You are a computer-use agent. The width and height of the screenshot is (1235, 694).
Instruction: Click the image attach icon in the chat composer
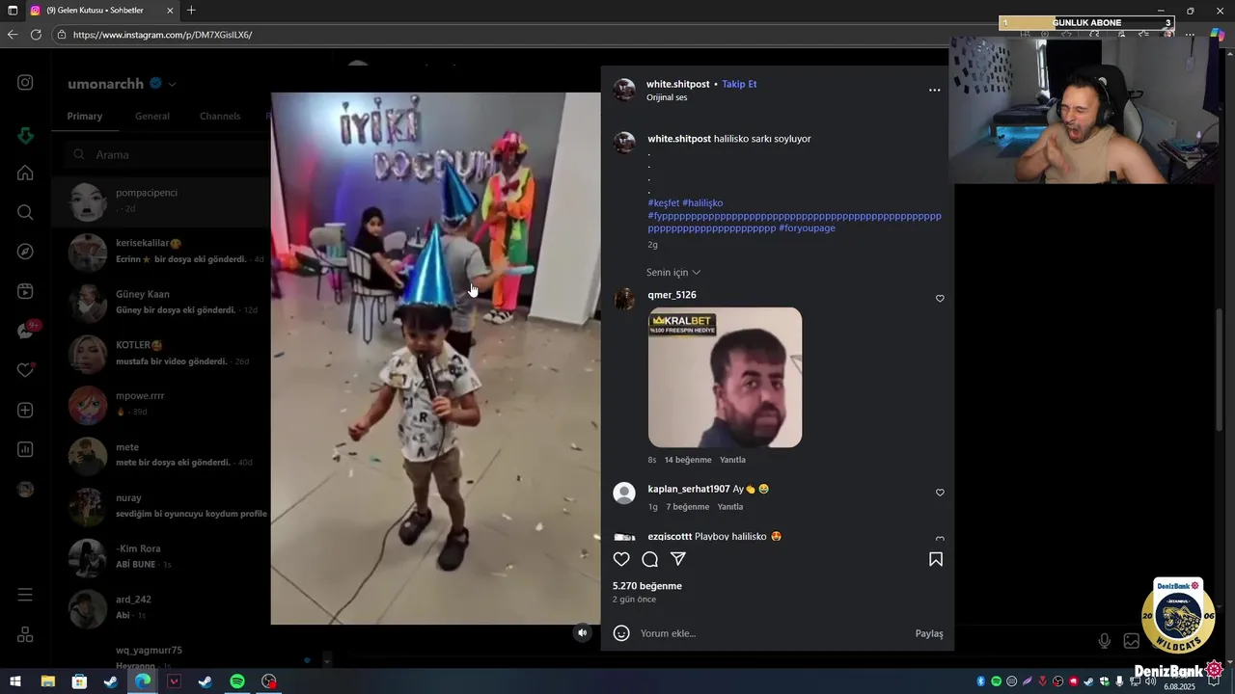tap(1131, 641)
